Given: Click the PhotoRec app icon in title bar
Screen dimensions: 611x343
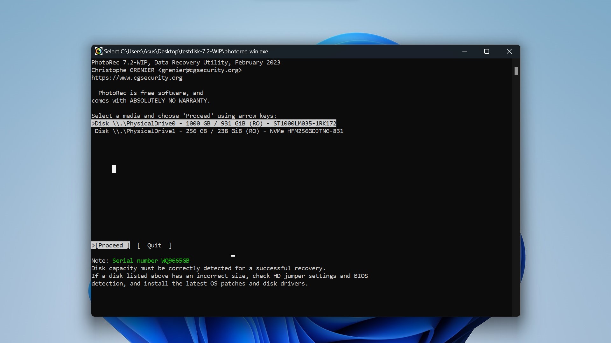Looking at the screenshot, I should coord(98,51).
